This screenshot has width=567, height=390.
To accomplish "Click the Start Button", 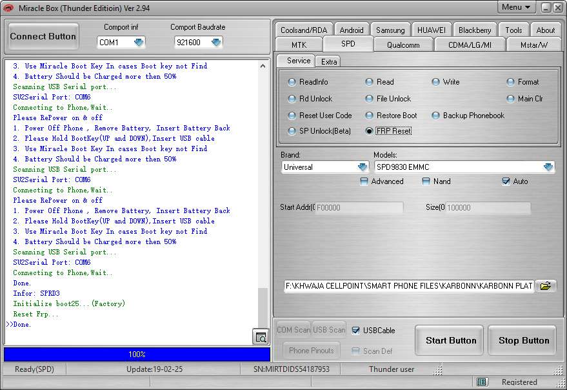I will tap(450, 340).
